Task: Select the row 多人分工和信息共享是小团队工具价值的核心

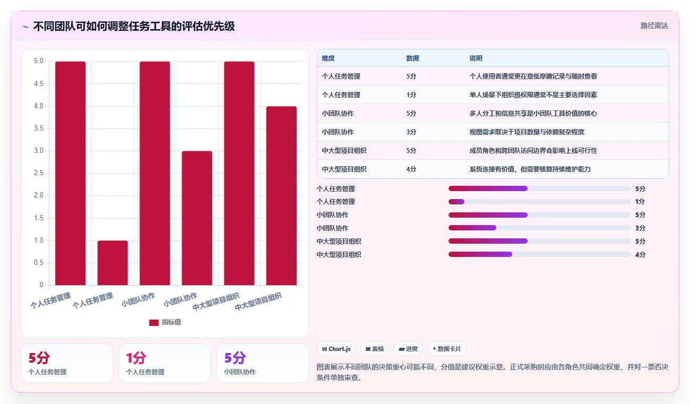Action: pyautogui.click(x=493, y=114)
